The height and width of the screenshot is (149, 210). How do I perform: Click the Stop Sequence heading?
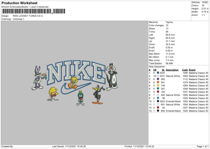coord(157,67)
